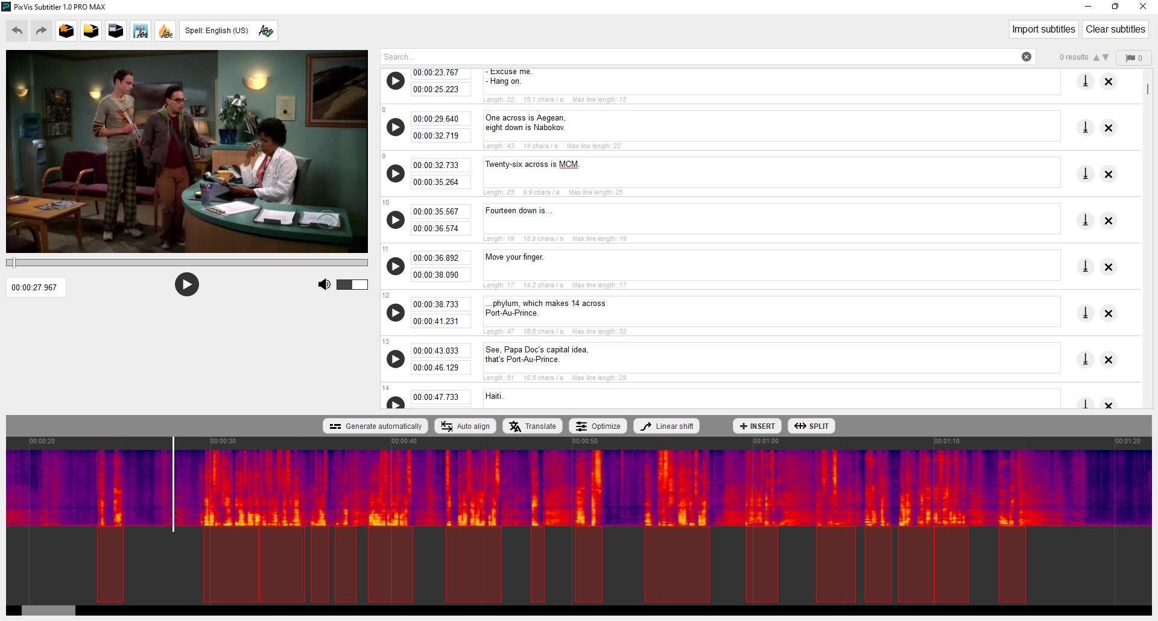Delete the 'Excuse me. Hang on.' subtitle
1158x621 pixels.
1109,81
